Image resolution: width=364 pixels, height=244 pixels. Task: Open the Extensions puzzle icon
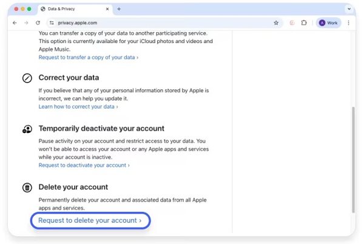point(304,22)
